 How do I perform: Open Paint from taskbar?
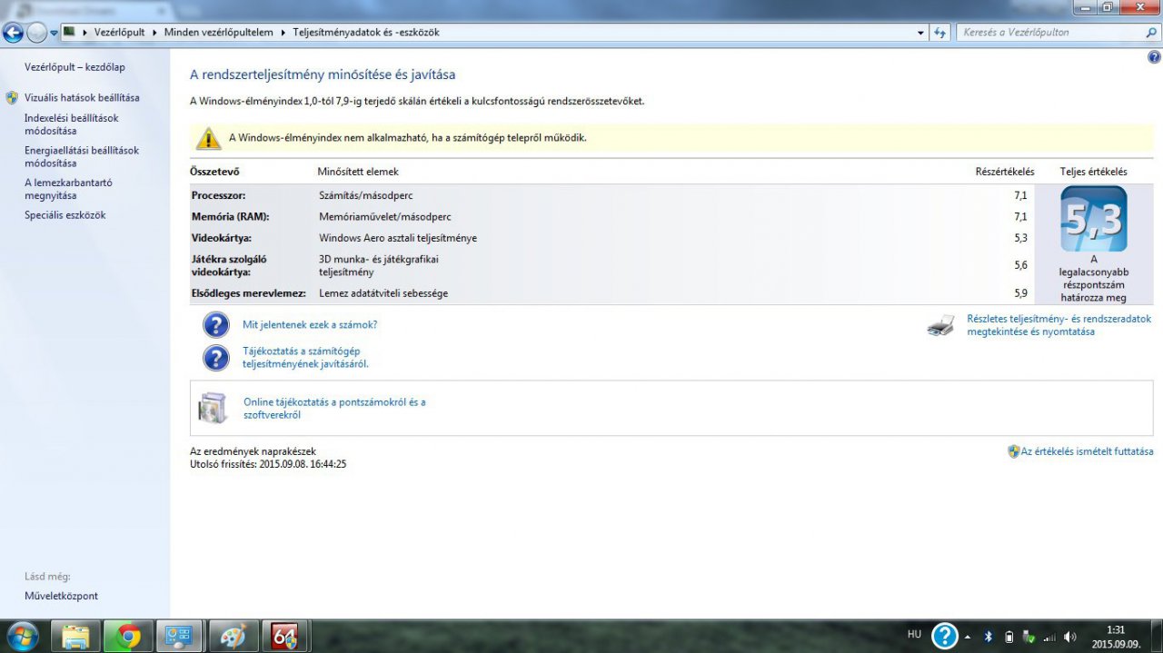pyautogui.click(x=234, y=637)
